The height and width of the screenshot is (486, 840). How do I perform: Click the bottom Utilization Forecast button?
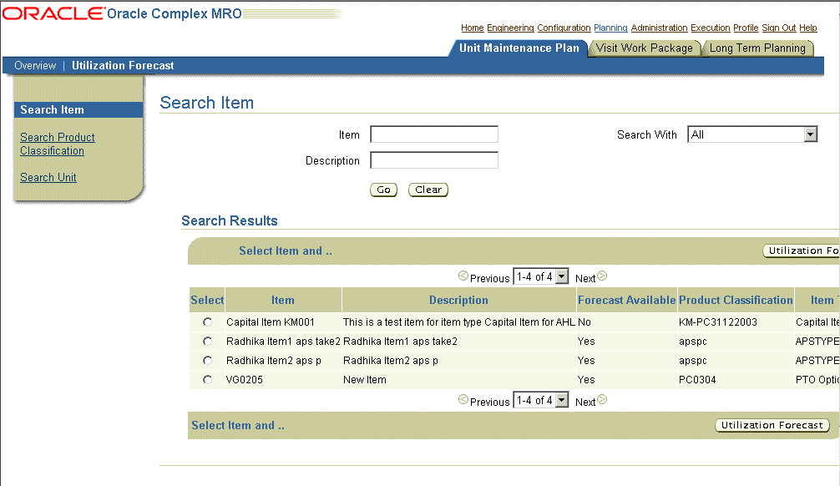click(772, 425)
